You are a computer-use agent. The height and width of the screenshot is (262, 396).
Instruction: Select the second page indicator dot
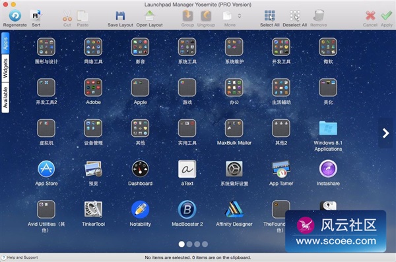click(x=189, y=244)
